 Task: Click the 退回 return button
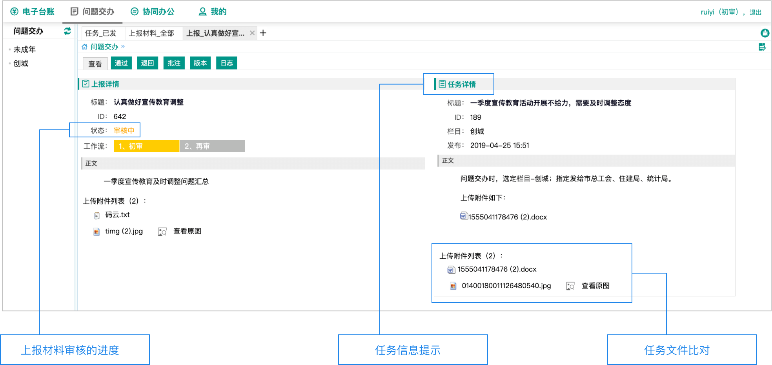(x=147, y=63)
